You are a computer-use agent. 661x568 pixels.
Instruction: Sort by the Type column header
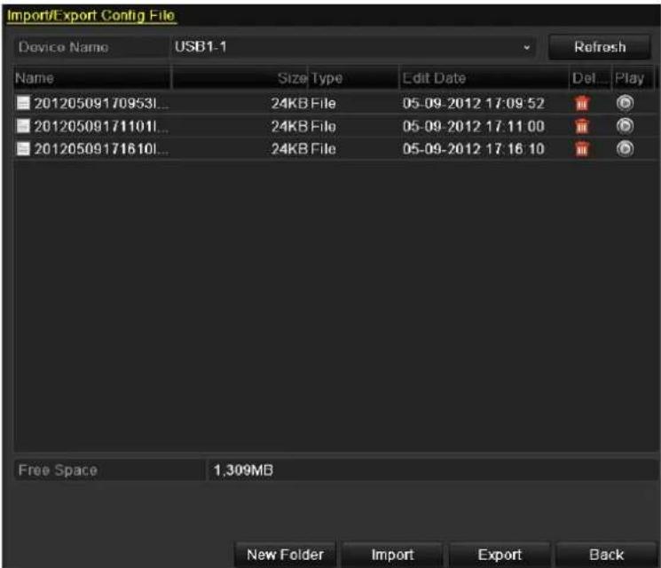click(x=353, y=78)
